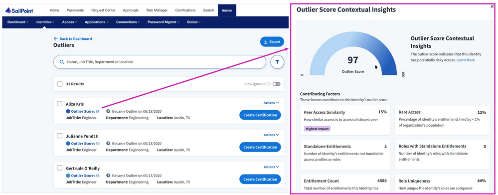Open the Certifications tab
This screenshot has width=498, height=195.
tap(185, 10)
